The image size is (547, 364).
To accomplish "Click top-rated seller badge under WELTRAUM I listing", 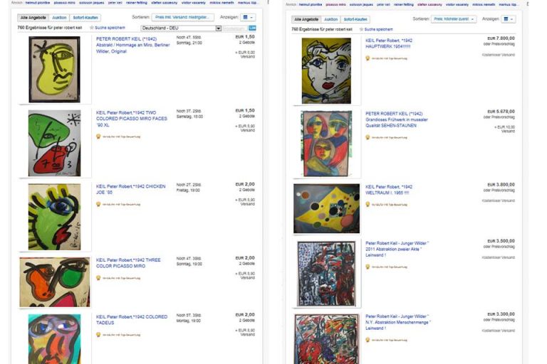I will (368, 205).
